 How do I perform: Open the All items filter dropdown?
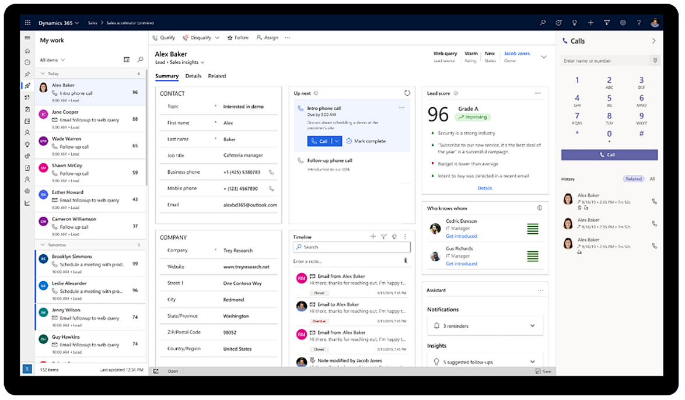click(x=51, y=59)
